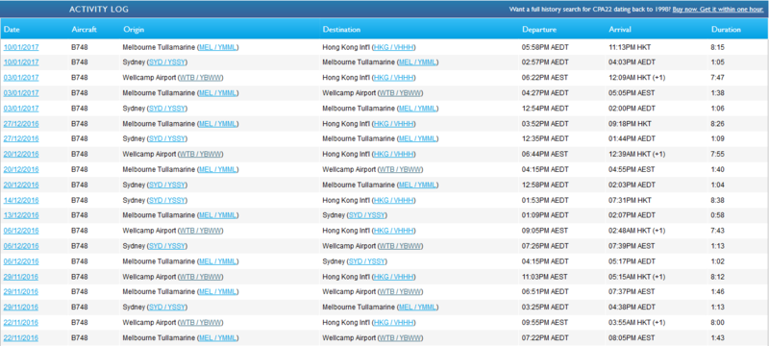Open the 10/01/2017 Melbourne to Hong Kong flight date

(x=21, y=47)
